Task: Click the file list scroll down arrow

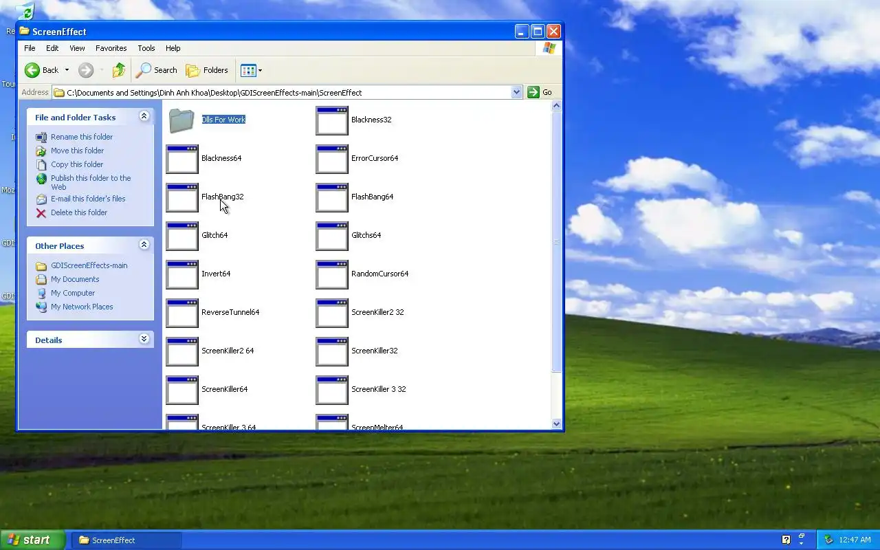Action: [x=556, y=424]
